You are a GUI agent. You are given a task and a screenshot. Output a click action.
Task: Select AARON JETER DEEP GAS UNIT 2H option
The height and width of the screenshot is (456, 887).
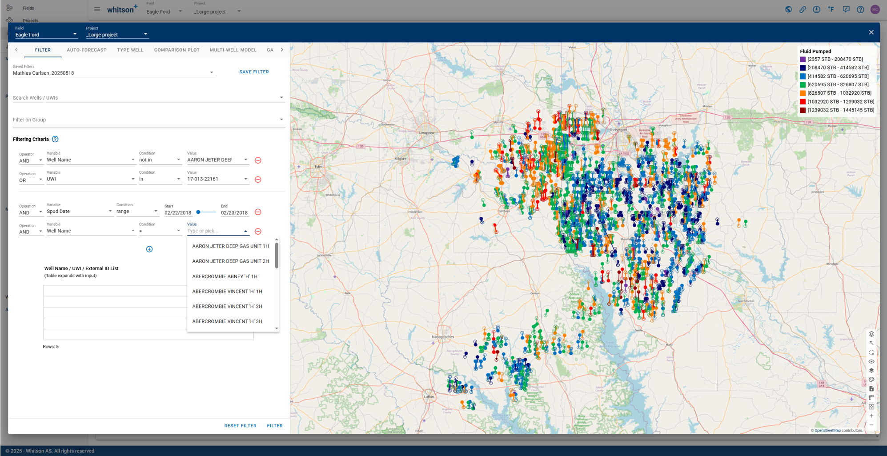[231, 261]
